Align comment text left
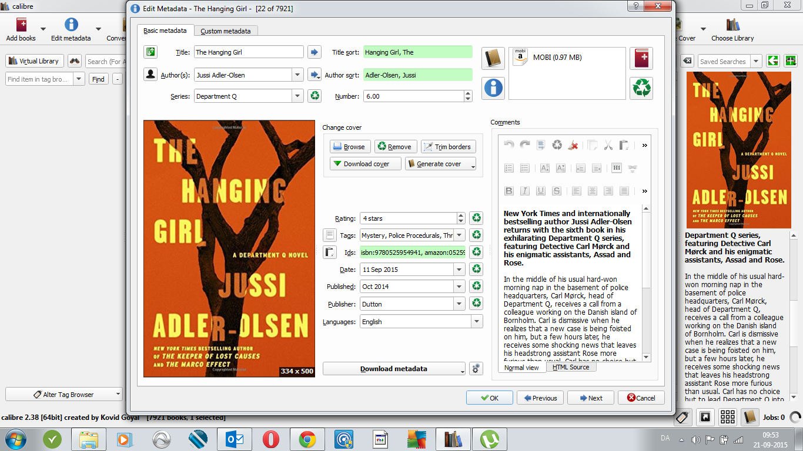803x451 pixels. 577,191
